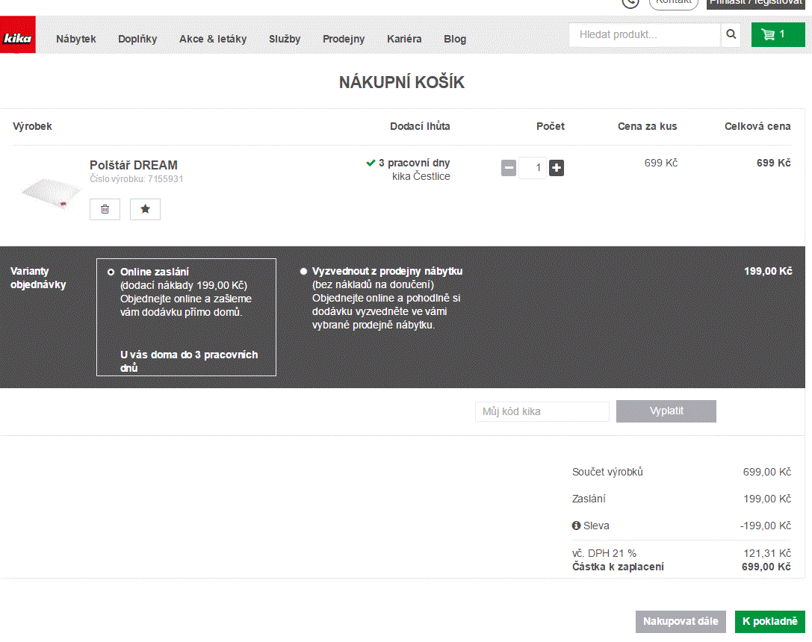The width and height of the screenshot is (812, 642).
Task: Open the Kariéra menu
Action: click(404, 39)
